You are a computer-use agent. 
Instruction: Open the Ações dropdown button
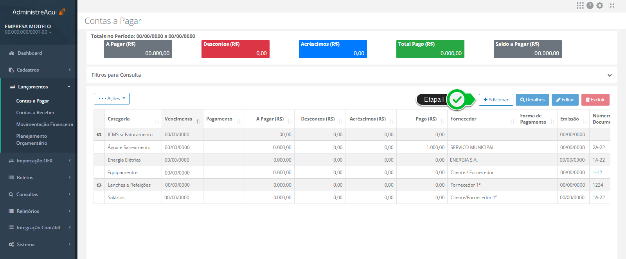point(112,99)
